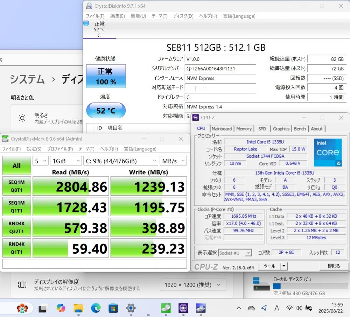Screen dimensions: 350x317
Task: Open the drive dropdown showing C: 9%
Action: (120, 161)
